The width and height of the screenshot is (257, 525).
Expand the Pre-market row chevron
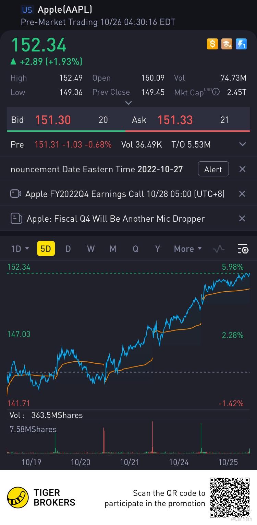pos(243,144)
